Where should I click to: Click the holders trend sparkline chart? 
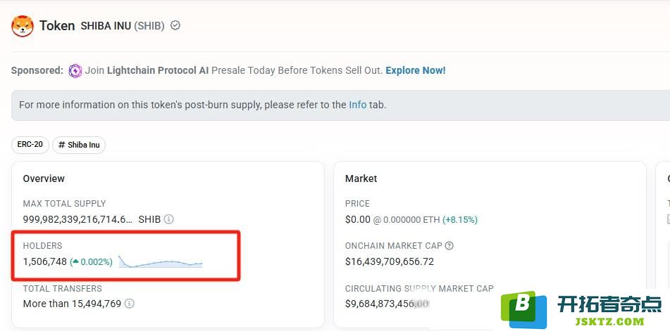(x=160, y=261)
